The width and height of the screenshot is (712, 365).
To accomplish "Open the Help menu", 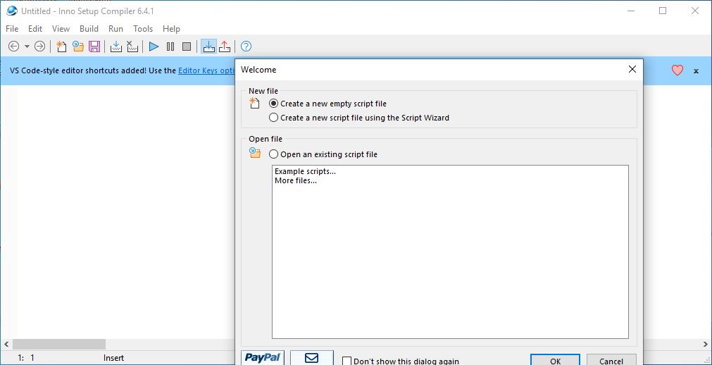I will click(x=171, y=29).
